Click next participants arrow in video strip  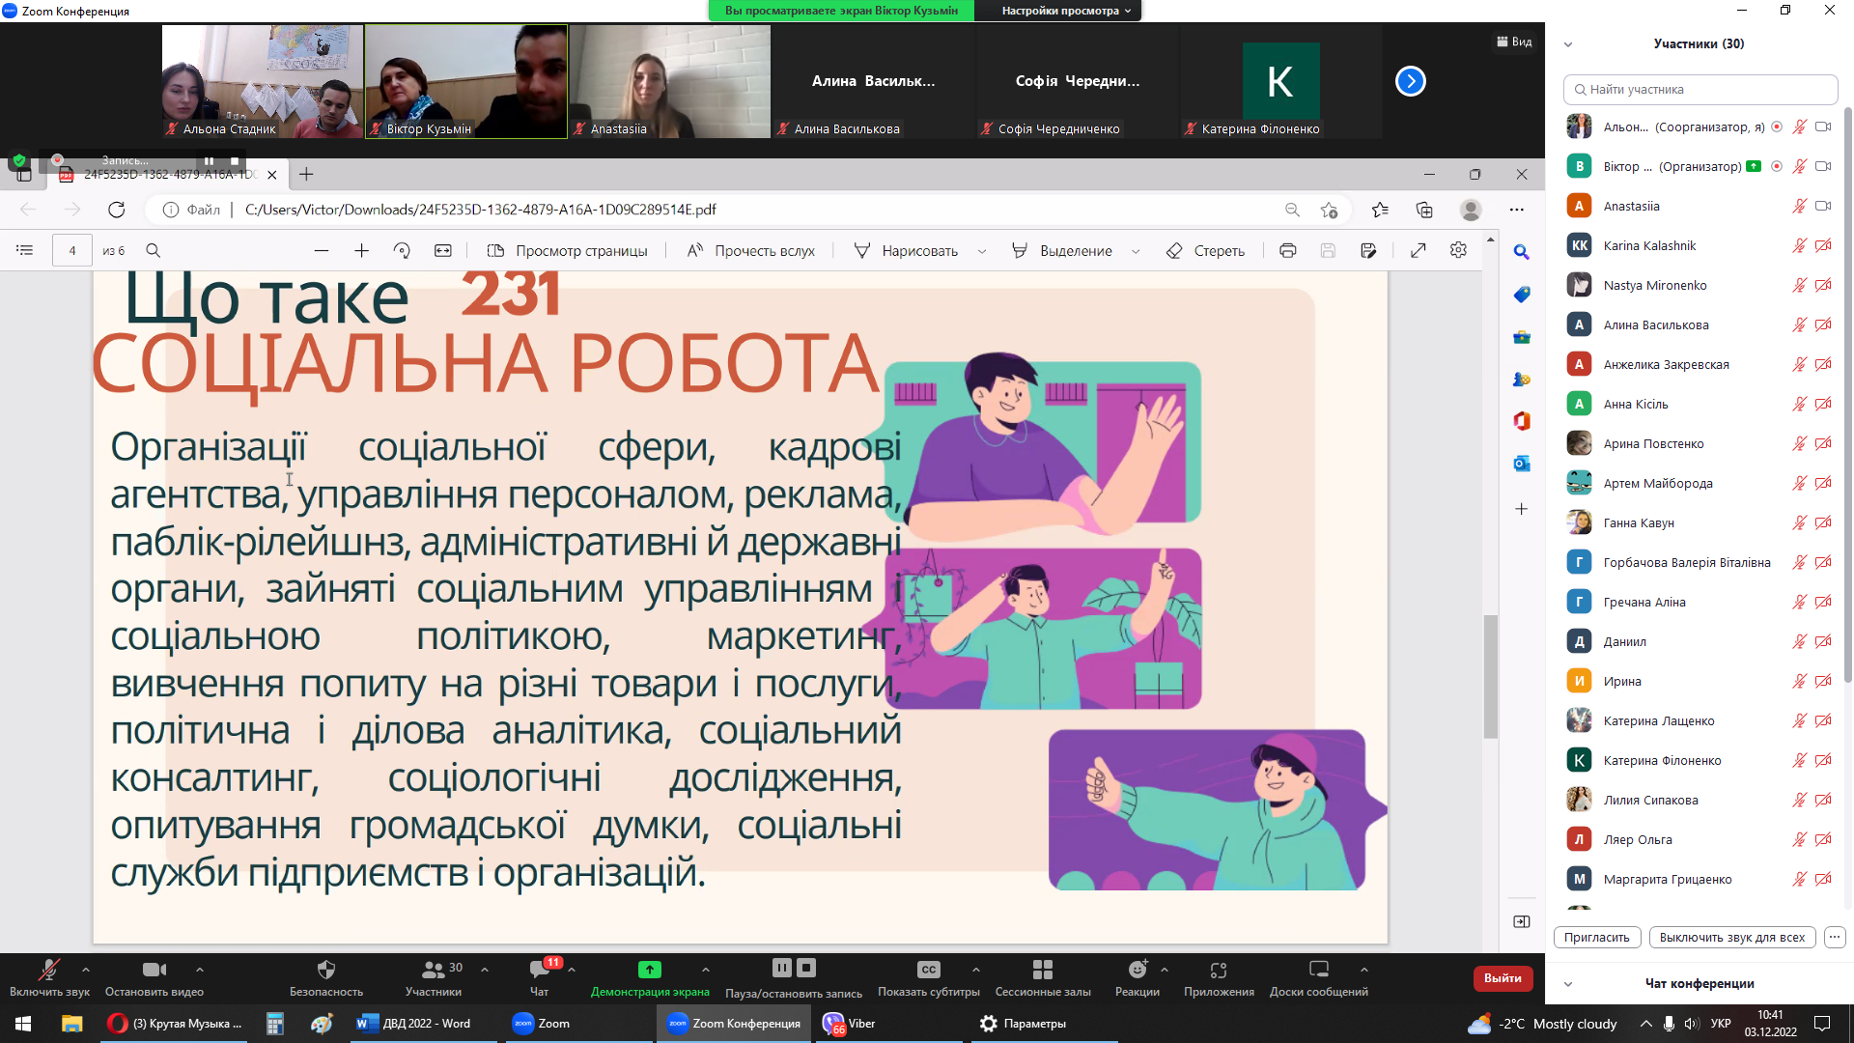[1410, 81]
